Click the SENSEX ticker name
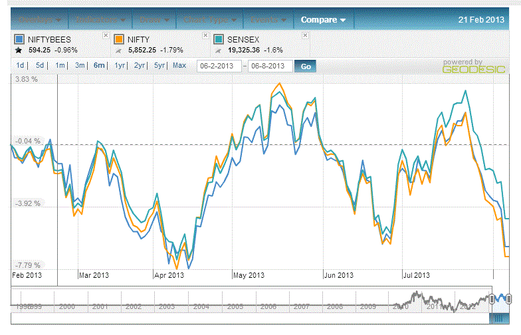Image resolution: width=521 pixels, height=335 pixels. pyautogui.click(x=243, y=40)
